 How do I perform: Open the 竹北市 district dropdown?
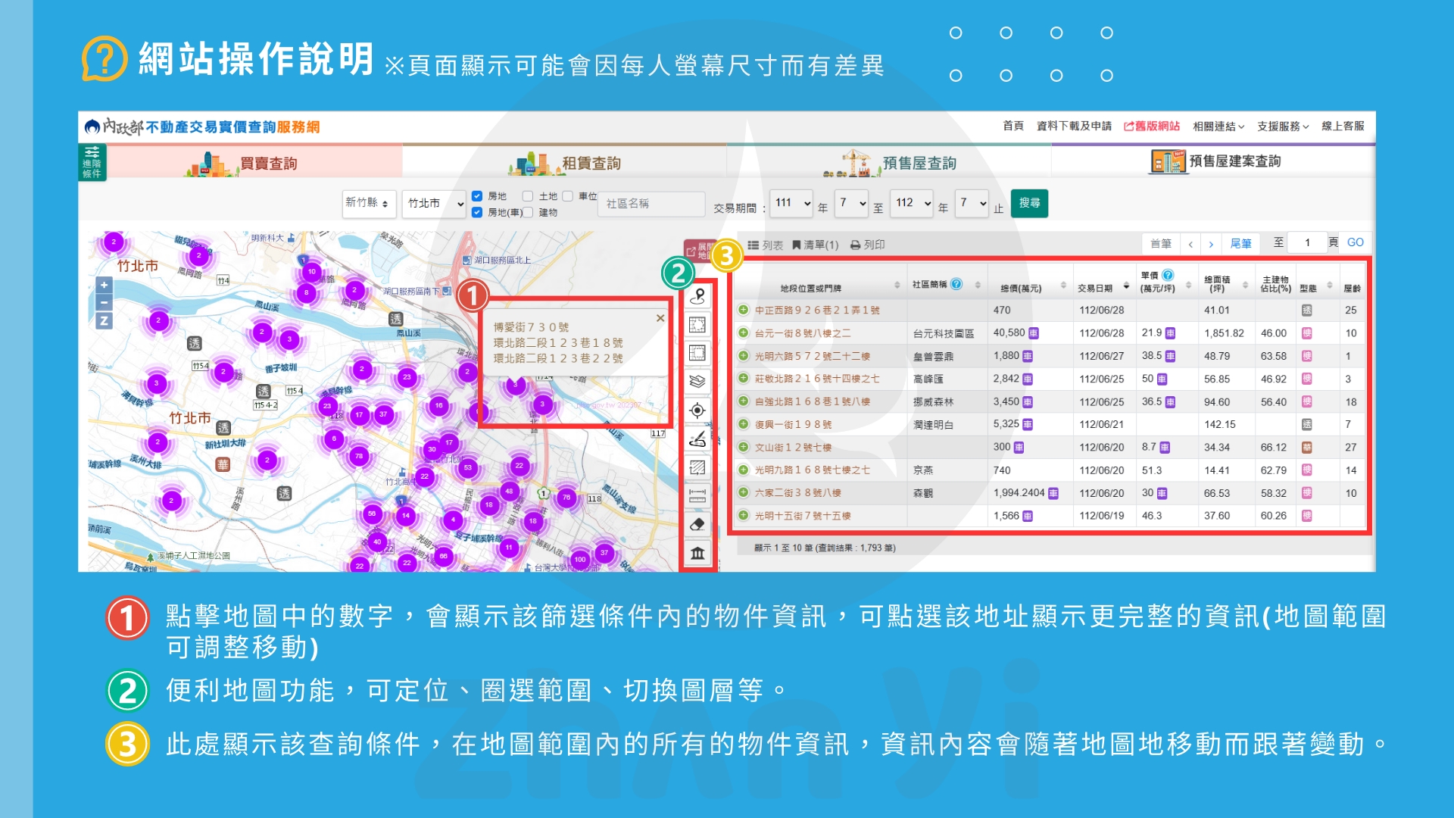435,203
